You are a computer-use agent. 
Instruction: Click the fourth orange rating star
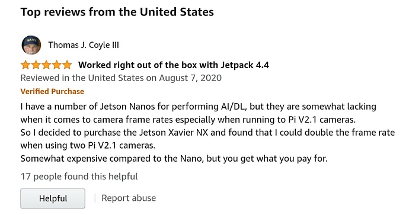(x=56, y=65)
